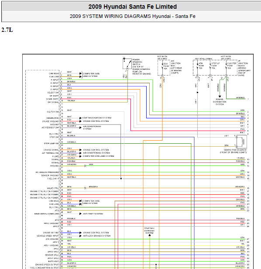Image resolution: width=261 pixels, height=269 pixels.
Task: Click the '2009 SYSTEM WIRING DIAGRAMS Hyundai - Santa Fe' subtitle
Action: 132,16
